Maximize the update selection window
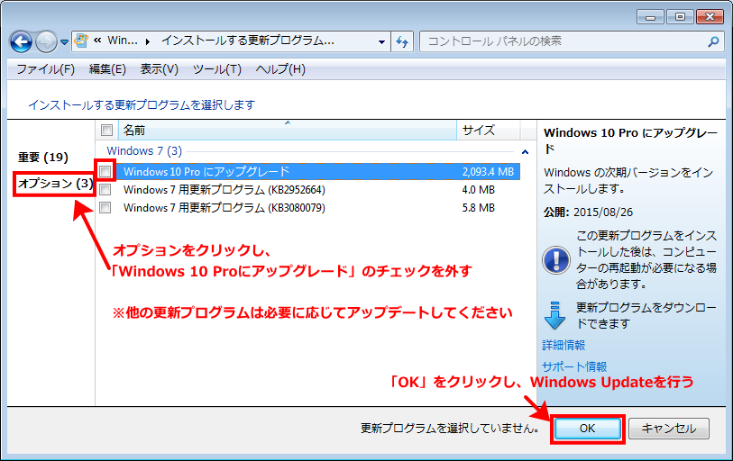Screen dimensions: 733x461 click(x=680, y=17)
